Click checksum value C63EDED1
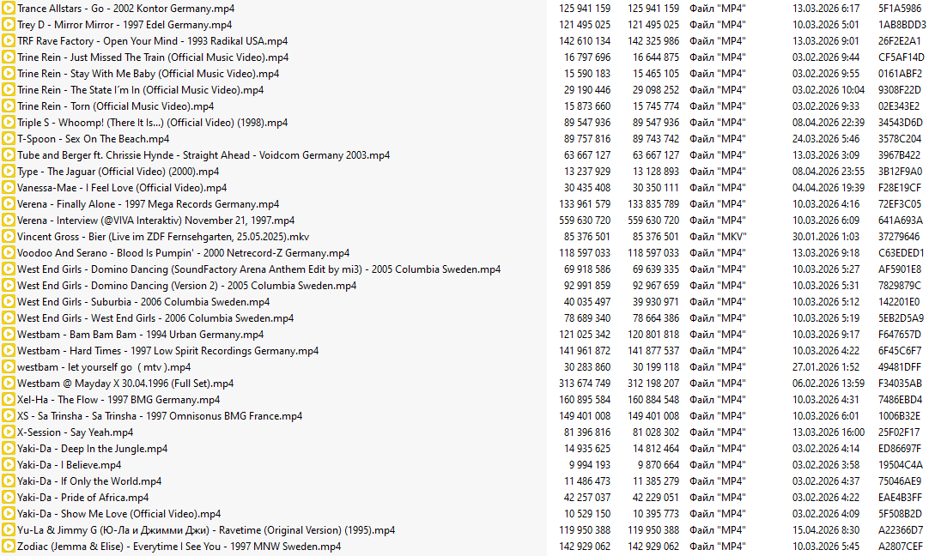This screenshot has width=941, height=556. [x=902, y=252]
